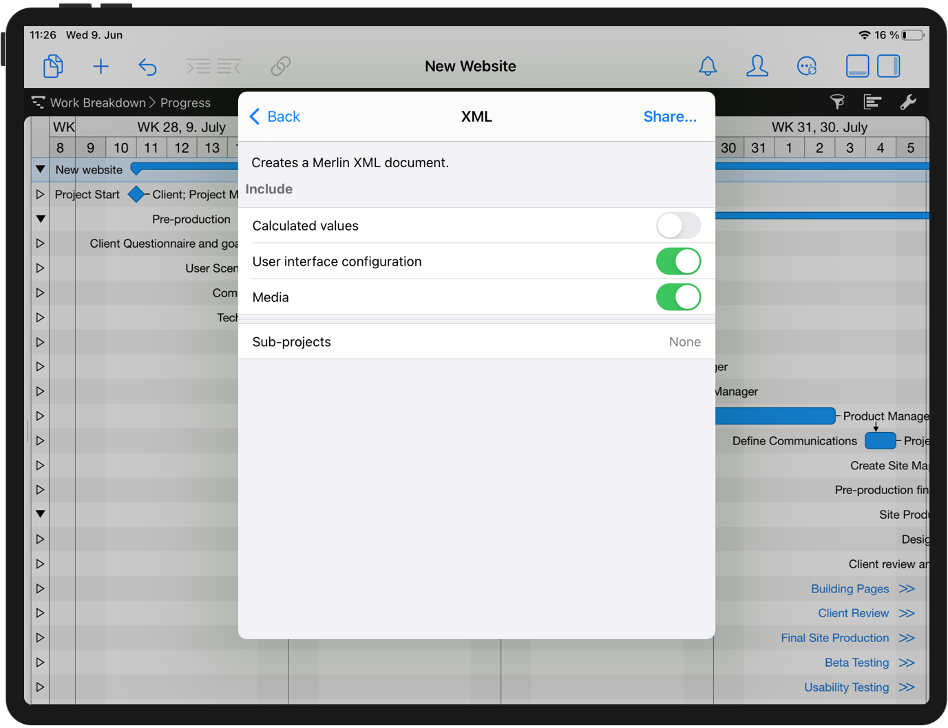Viewport: 948px width, 728px height.
Task: Collapse the New website project row
Action: point(39,169)
